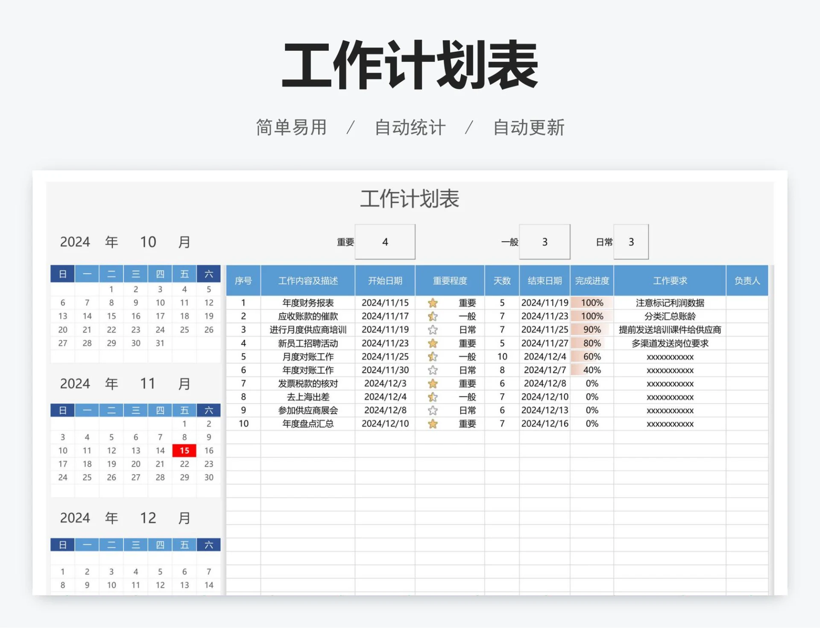Viewport: 820px width, 628px height.
Task: Select the highlighted red date 15 in November
Action: (x=184, y=450)
